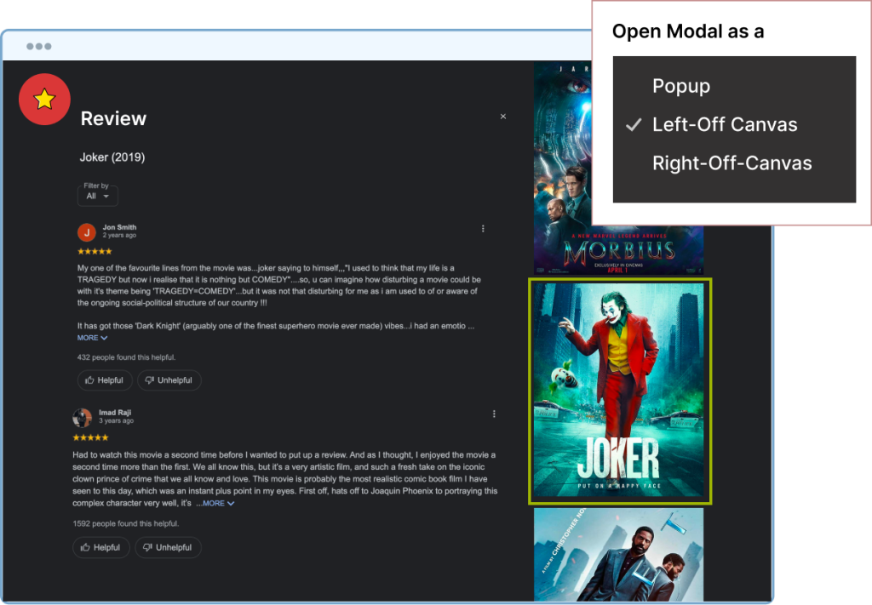Mark Jon Smith's review as Unhelpful
The width and height of the screenshot is (872, 605).
(x=169, y=380)
